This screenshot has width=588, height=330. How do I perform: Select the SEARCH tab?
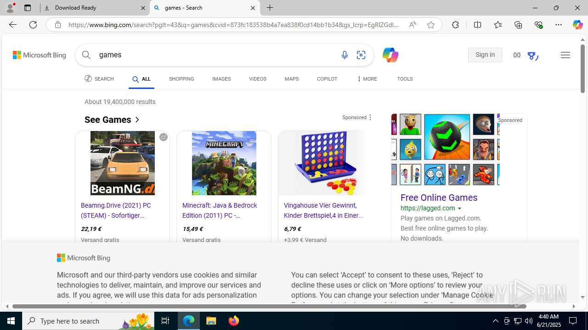pos(99,79)
